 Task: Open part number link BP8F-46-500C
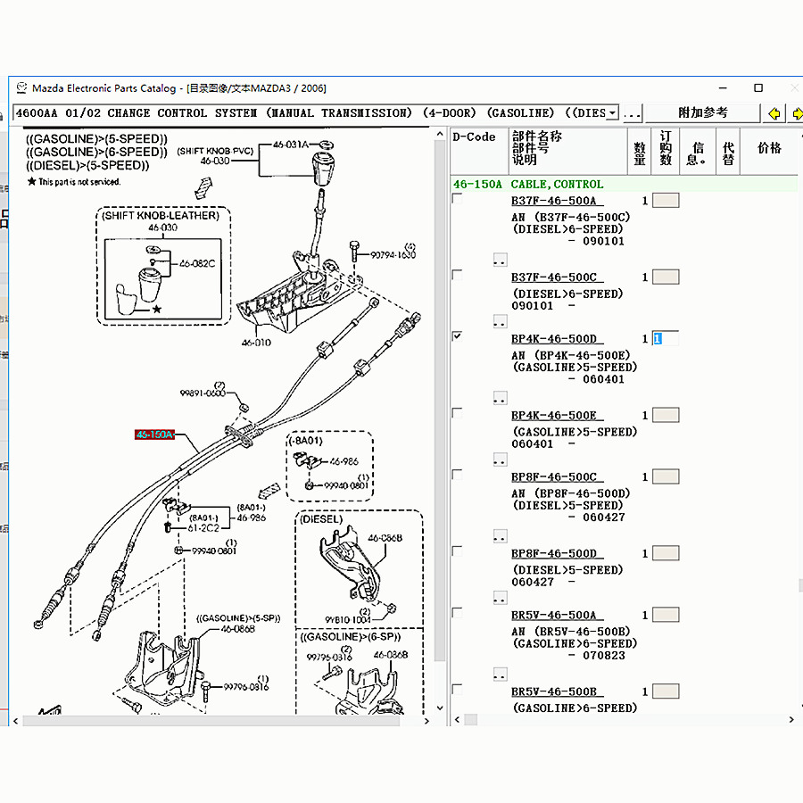pos(557,476)
